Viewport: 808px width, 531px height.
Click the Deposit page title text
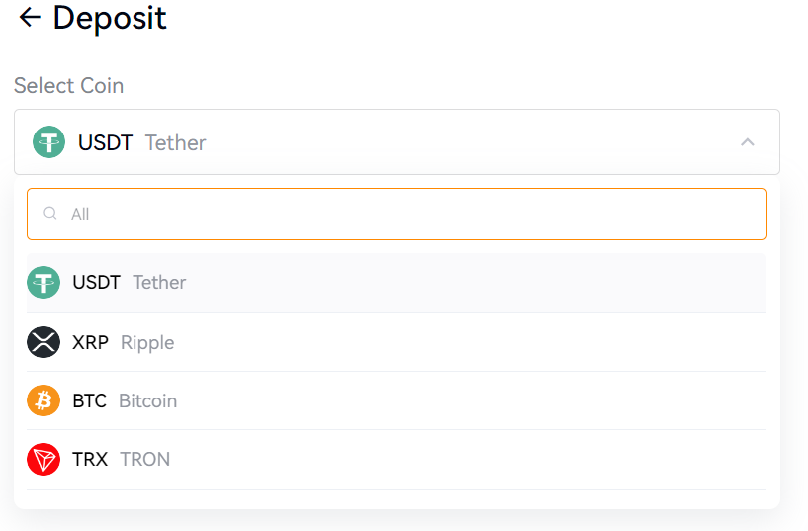click(110, 18)
